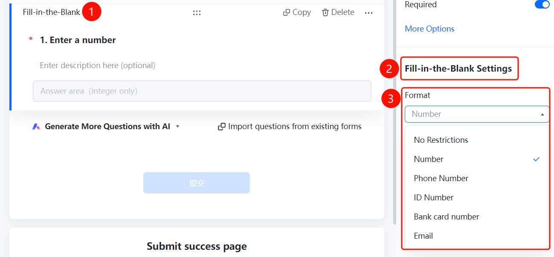Toggle the Required switch off
Screen dimensions: 554x257
pos(542,5)
